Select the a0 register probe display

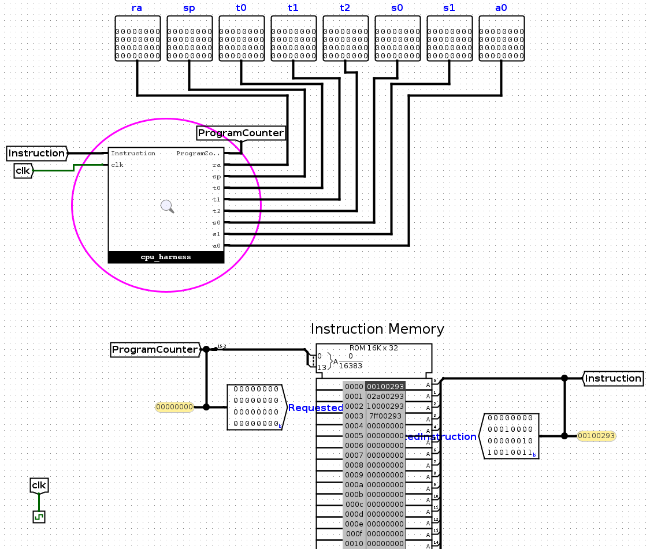501,39
